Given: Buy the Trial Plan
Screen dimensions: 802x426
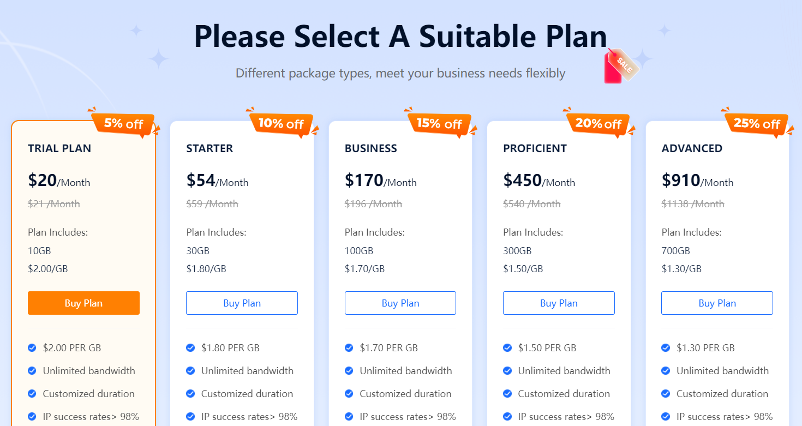Looking at the screenshot, I should [83, 303].
